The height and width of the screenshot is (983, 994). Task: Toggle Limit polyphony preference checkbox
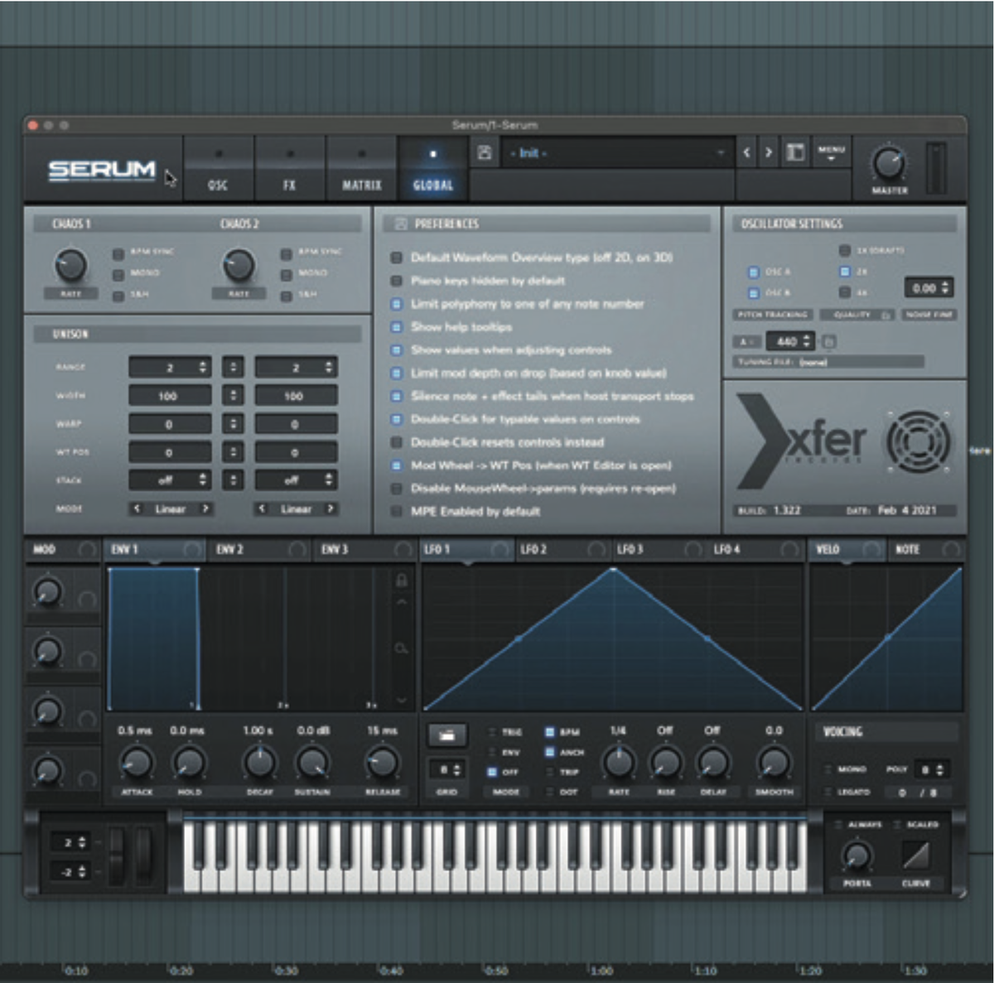point(397,304)
